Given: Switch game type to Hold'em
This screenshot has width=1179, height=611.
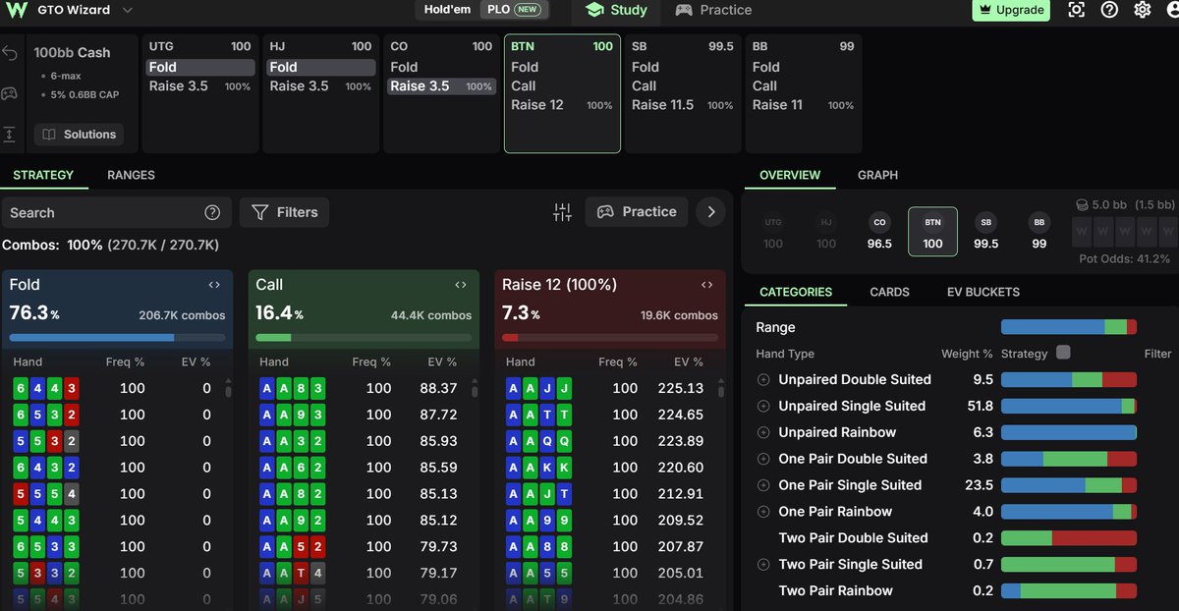Looking at the screenshot, I should point(447,10).
